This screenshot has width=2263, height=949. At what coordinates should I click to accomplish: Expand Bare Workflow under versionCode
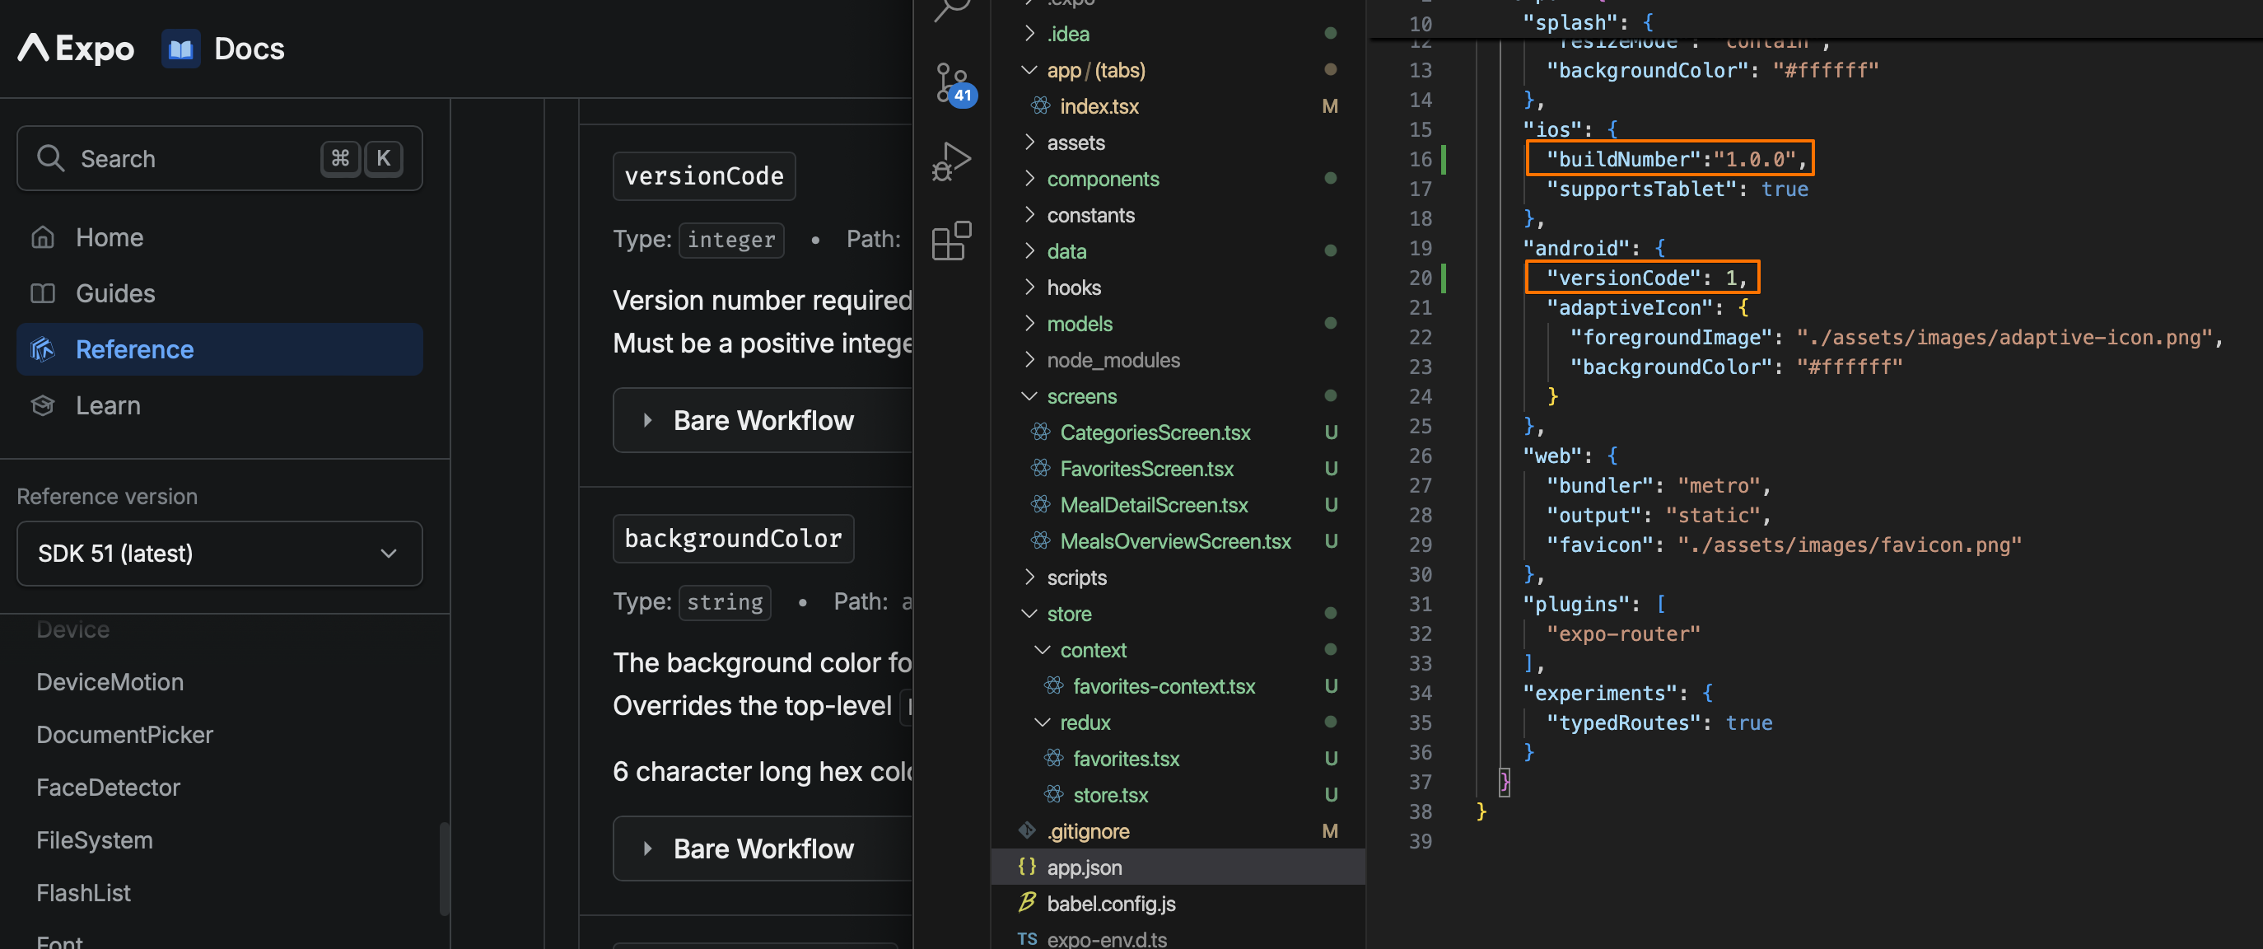tap(763, 420)
